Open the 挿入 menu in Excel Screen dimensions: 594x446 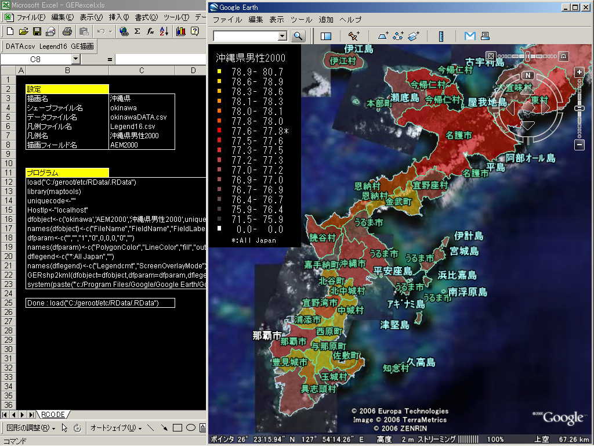tap(119, 17)
